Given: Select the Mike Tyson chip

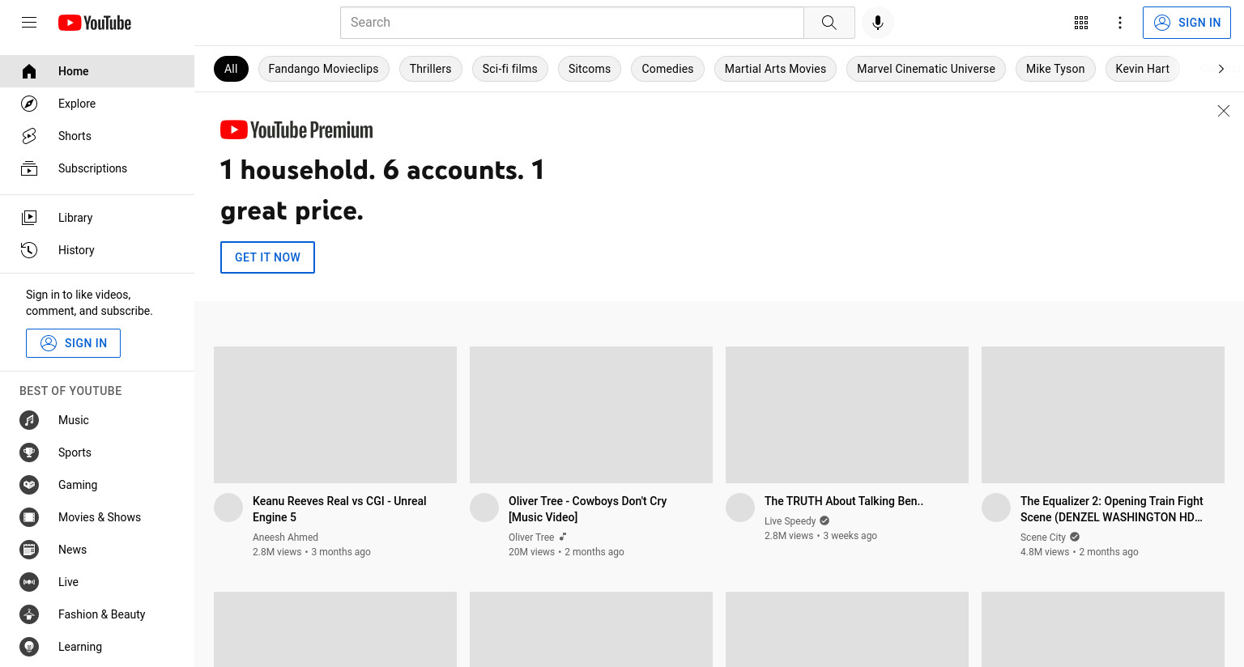Looking at the screenshot, I should (x=1055, y=69).
